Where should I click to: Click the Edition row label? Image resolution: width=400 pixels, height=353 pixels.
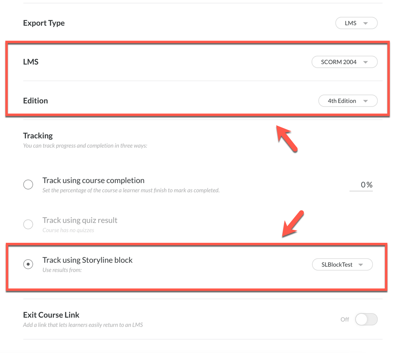35,101
